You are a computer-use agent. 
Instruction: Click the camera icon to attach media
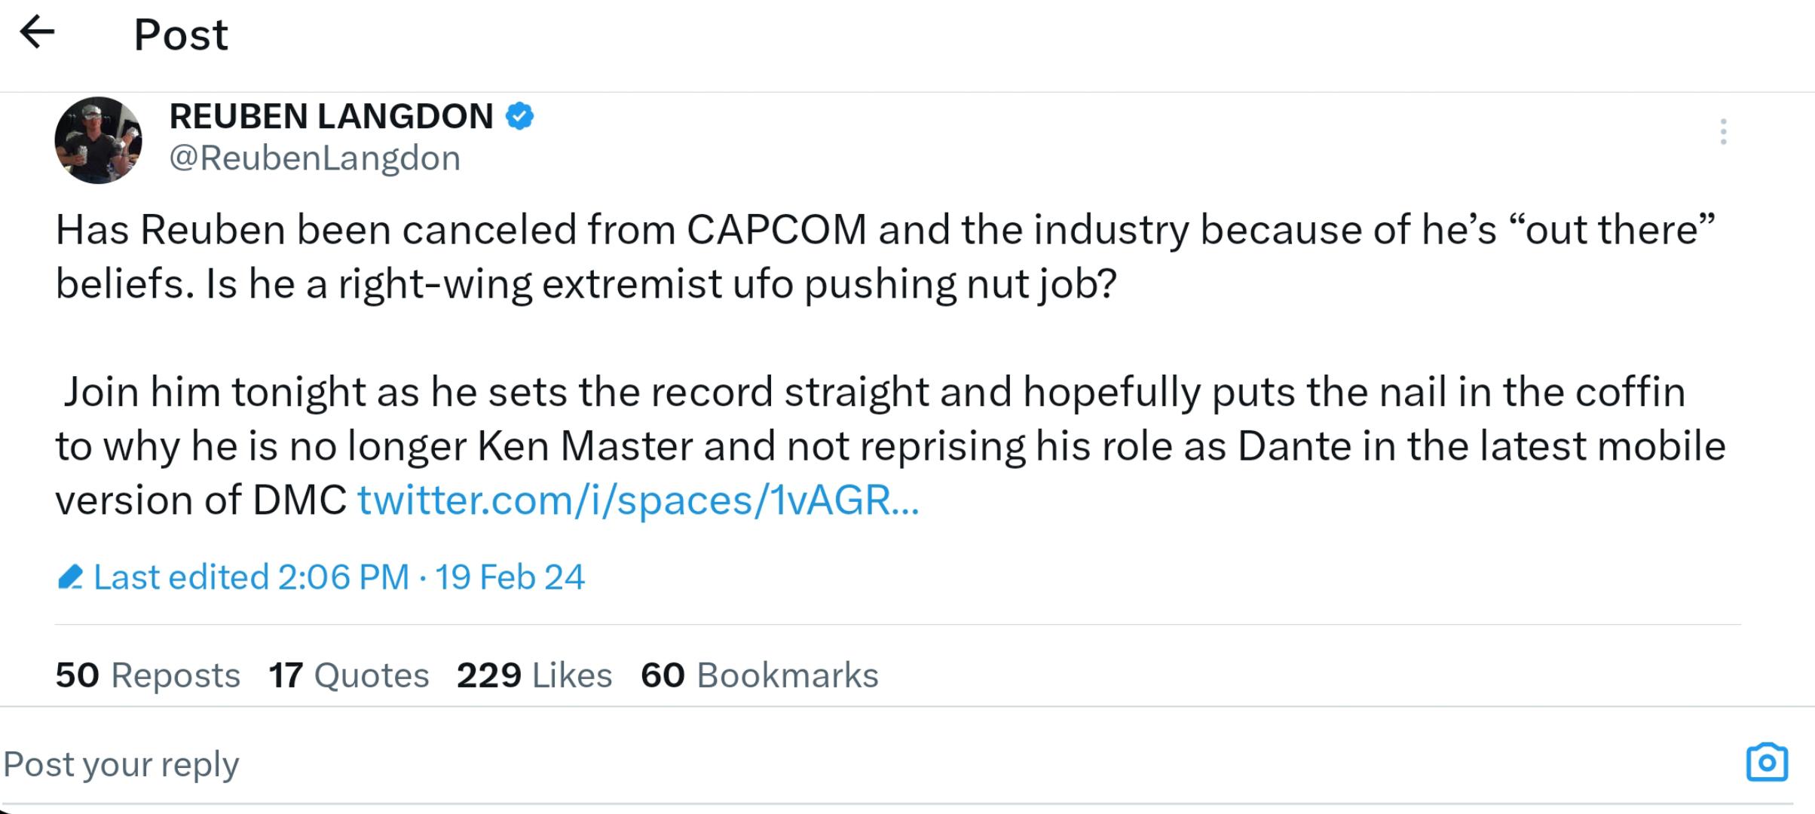[1767, 763]
